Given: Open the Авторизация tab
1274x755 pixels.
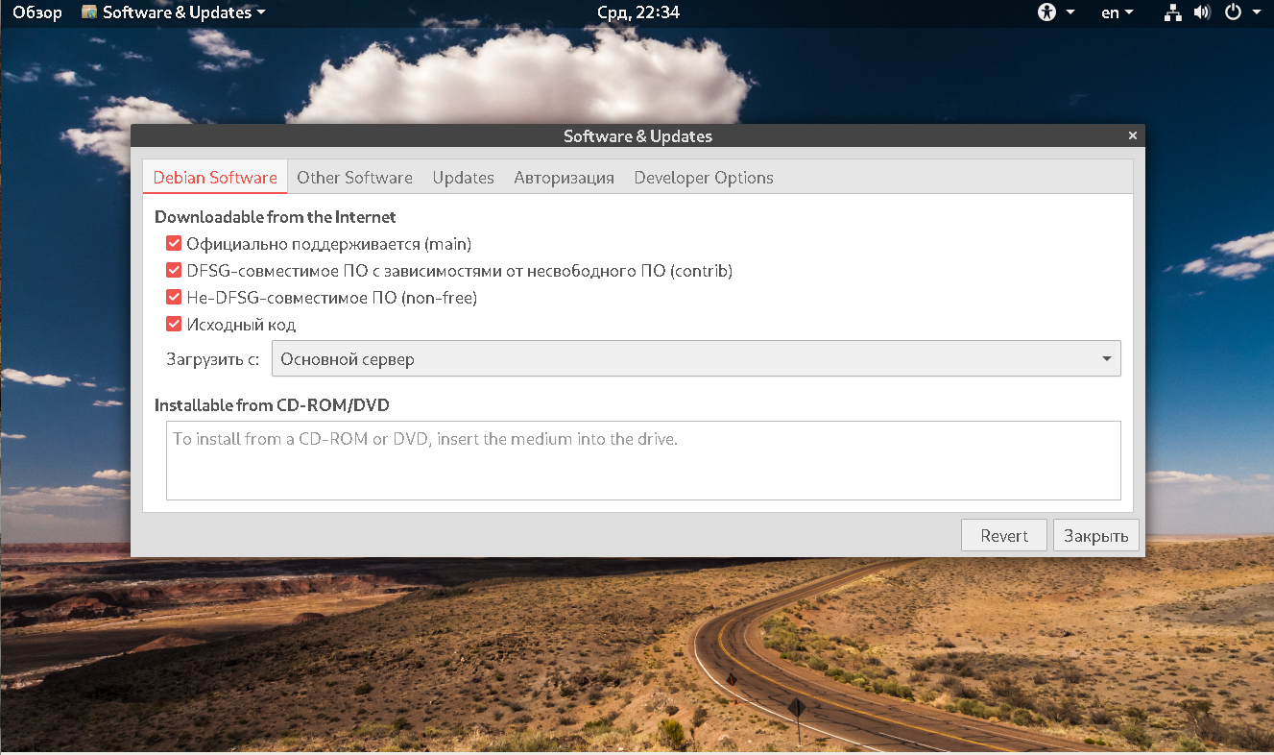Looking at the screenshot, I should pyautogui.click(x=564, y=178).
